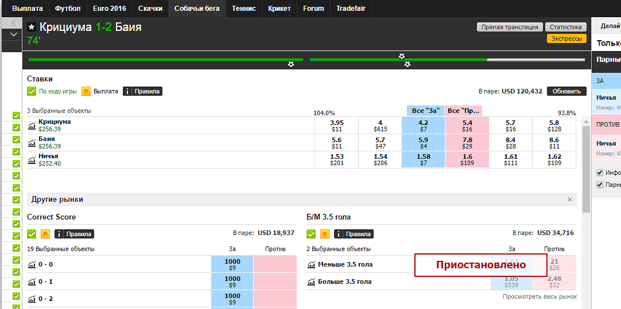Select lay cell for score 0 - 0
The image size is (621, 309).
[275, 264]
